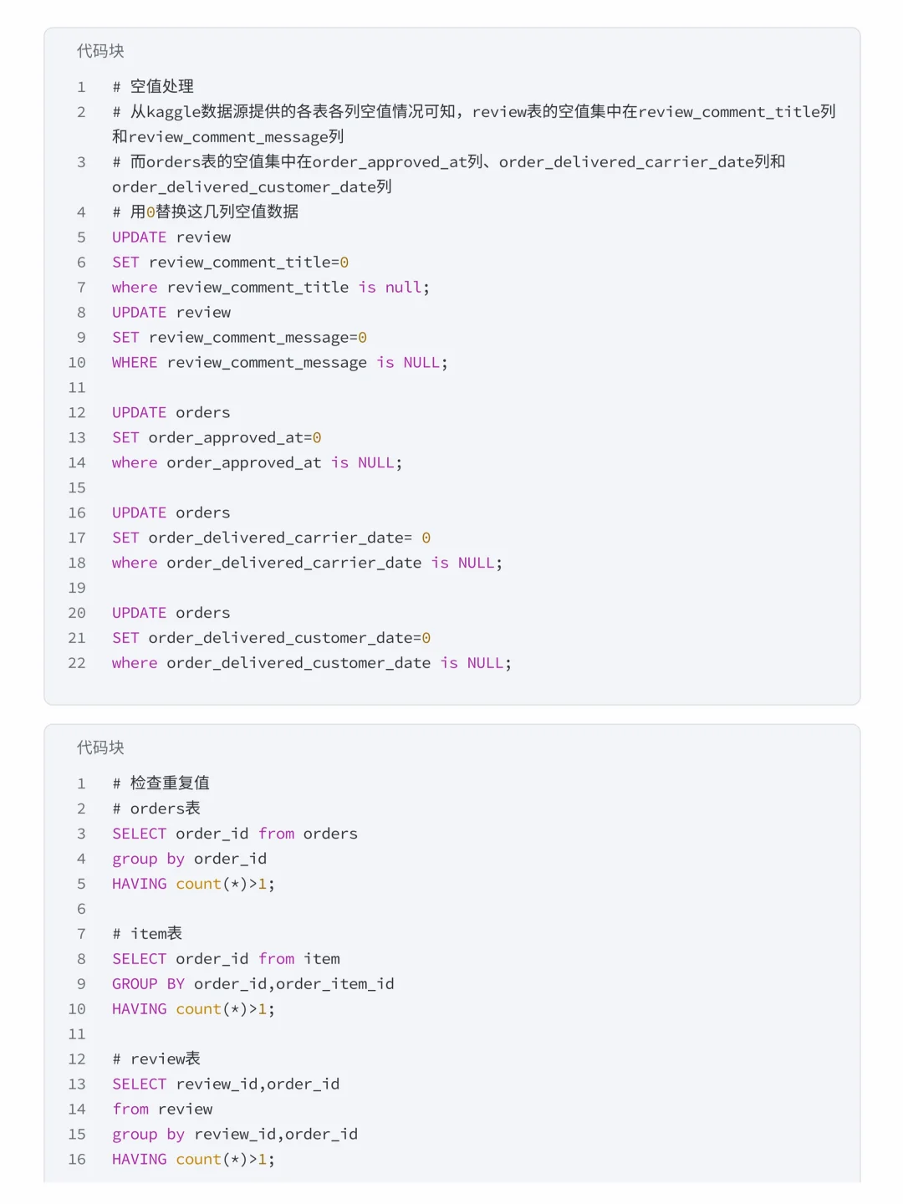Click 'WHERE review_comment_message is NULL;' line
This screenshot has width=903, height=1204.
tap(280, 362)
